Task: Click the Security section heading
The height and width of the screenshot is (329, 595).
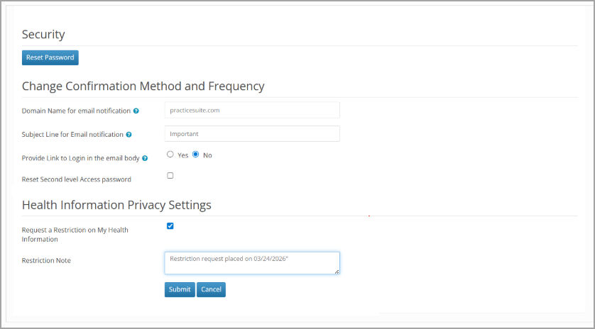Action: click(43, 34)
